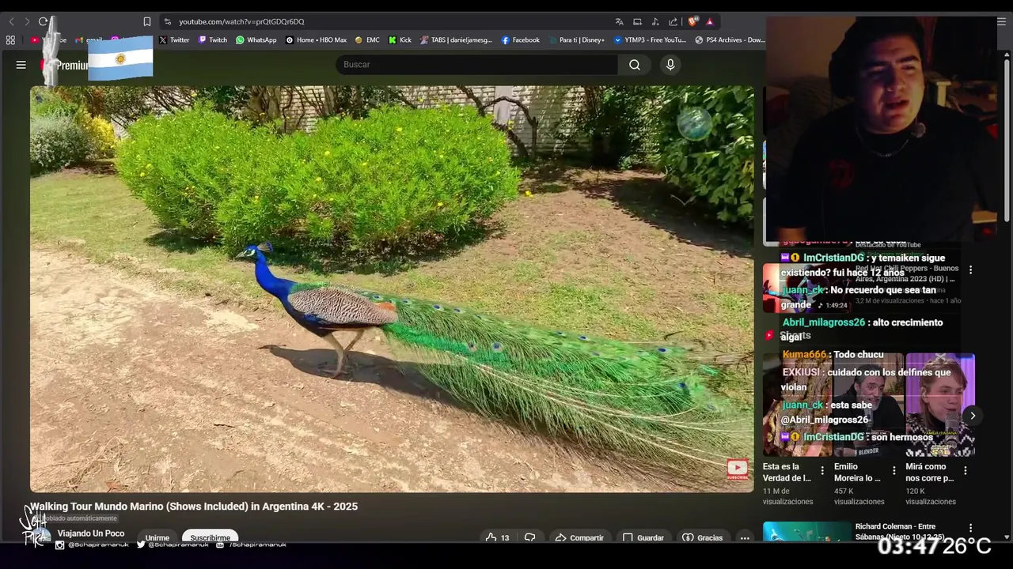Open the TABS | danieljamesg bookmark

pyautogui.click(x=457, y=40)
